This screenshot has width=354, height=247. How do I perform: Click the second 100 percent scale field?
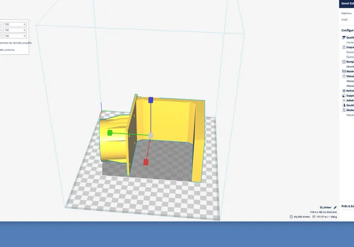click(15, 30)
